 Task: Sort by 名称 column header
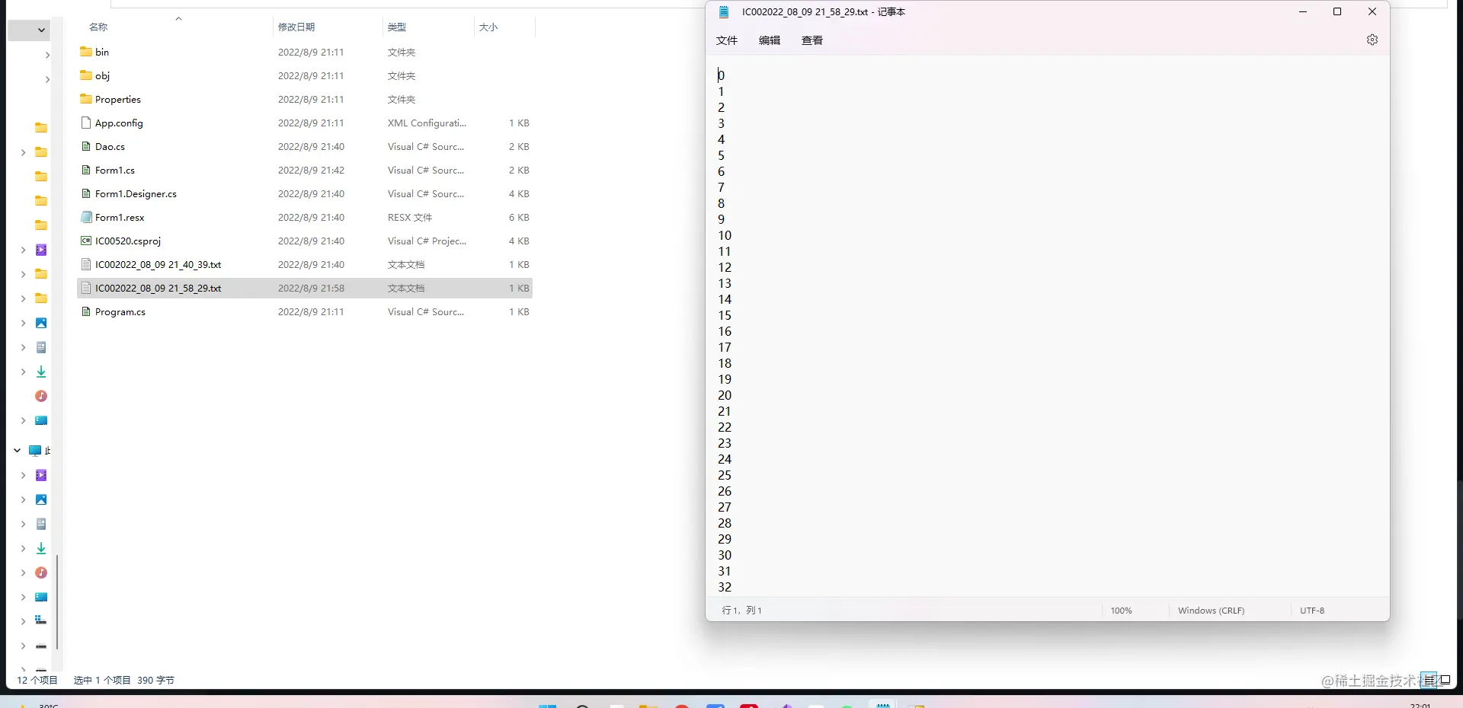(98, 27)
